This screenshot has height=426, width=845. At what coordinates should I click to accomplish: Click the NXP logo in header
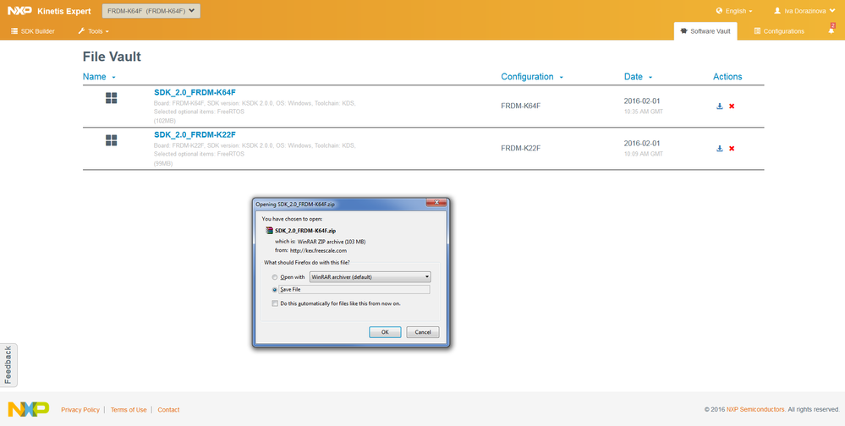[20, 11]
